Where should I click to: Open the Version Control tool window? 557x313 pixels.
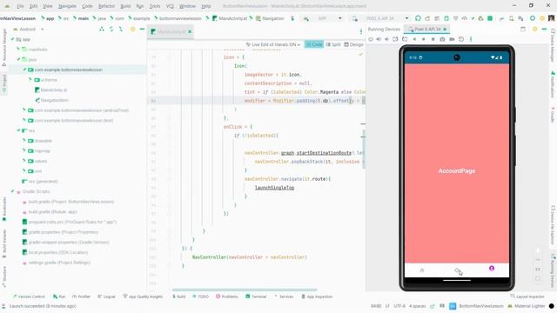pos(29,296)
